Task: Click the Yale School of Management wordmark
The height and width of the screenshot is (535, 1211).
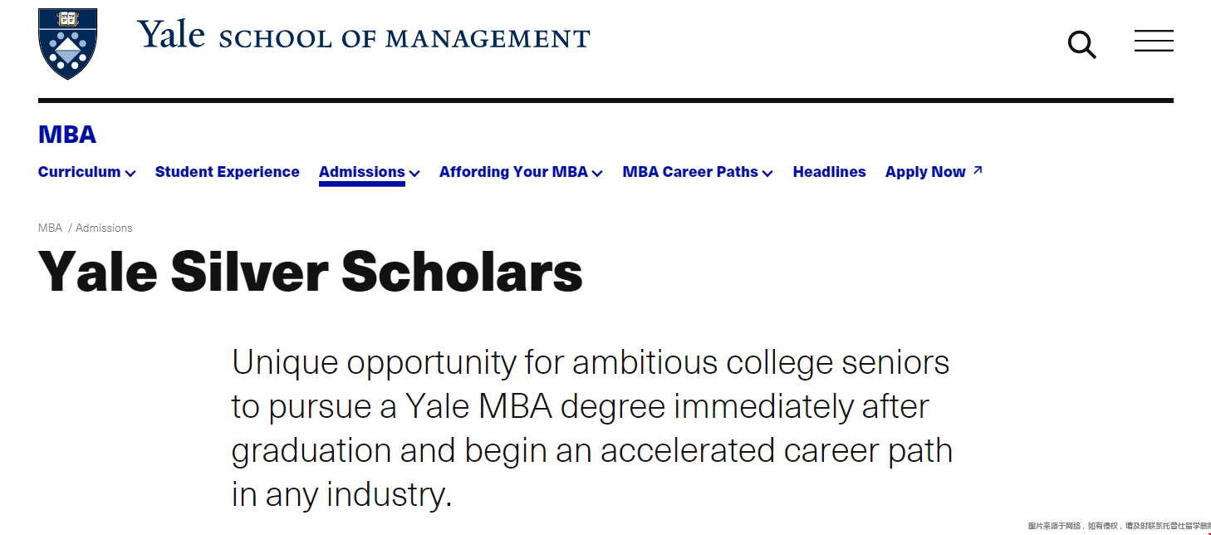Action: 363,36
